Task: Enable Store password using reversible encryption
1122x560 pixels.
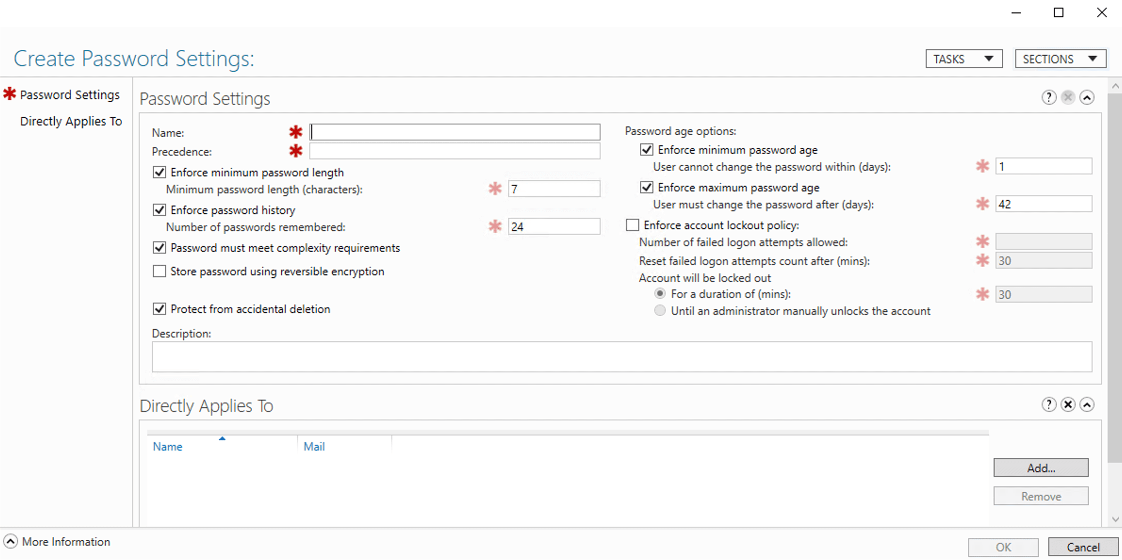Action: (159, 271)
